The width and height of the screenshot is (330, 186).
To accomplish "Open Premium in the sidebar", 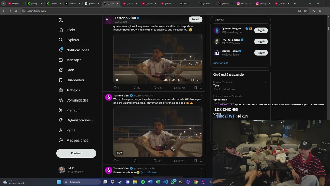I will 70,110.
